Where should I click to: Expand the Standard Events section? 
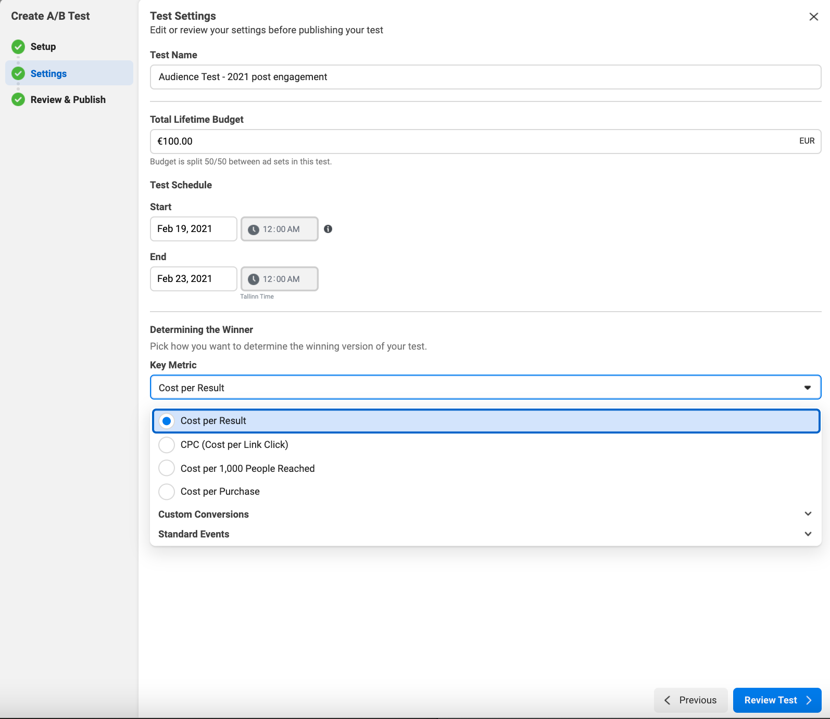tap(808, 534)
